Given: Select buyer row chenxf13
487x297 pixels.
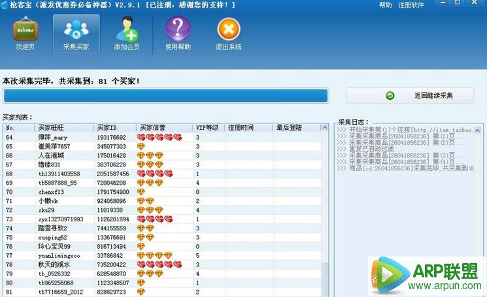Looking at the screenshot, I should [x=162, y=192].
